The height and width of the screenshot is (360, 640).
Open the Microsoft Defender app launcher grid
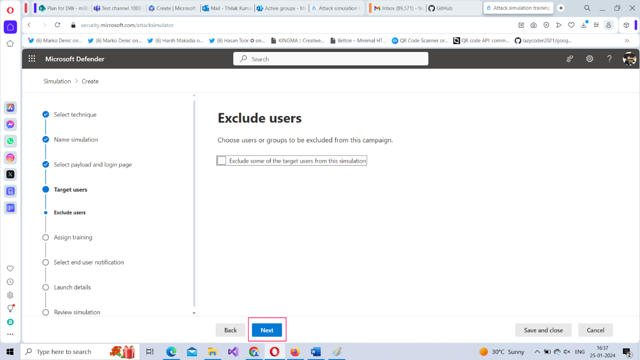[x=32, y=59]
